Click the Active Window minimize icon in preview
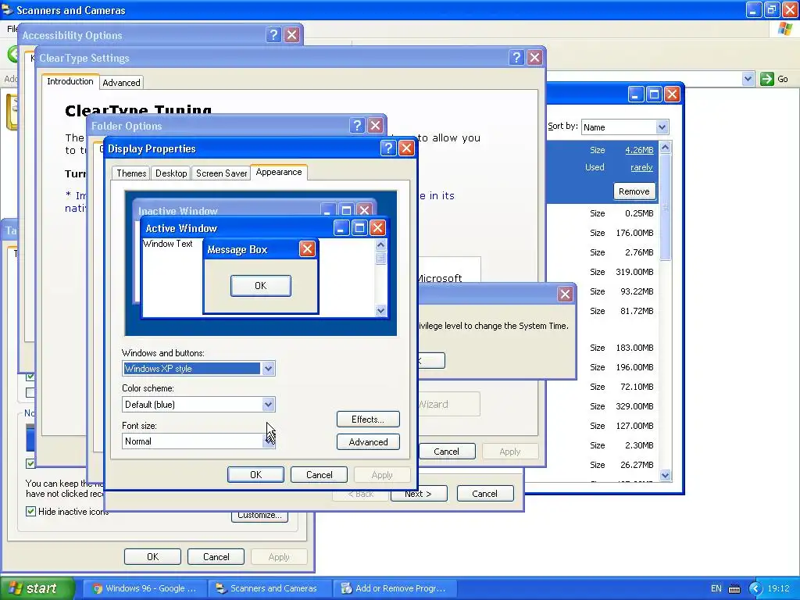This screenshot has height=600, width=800. point(341,227)
